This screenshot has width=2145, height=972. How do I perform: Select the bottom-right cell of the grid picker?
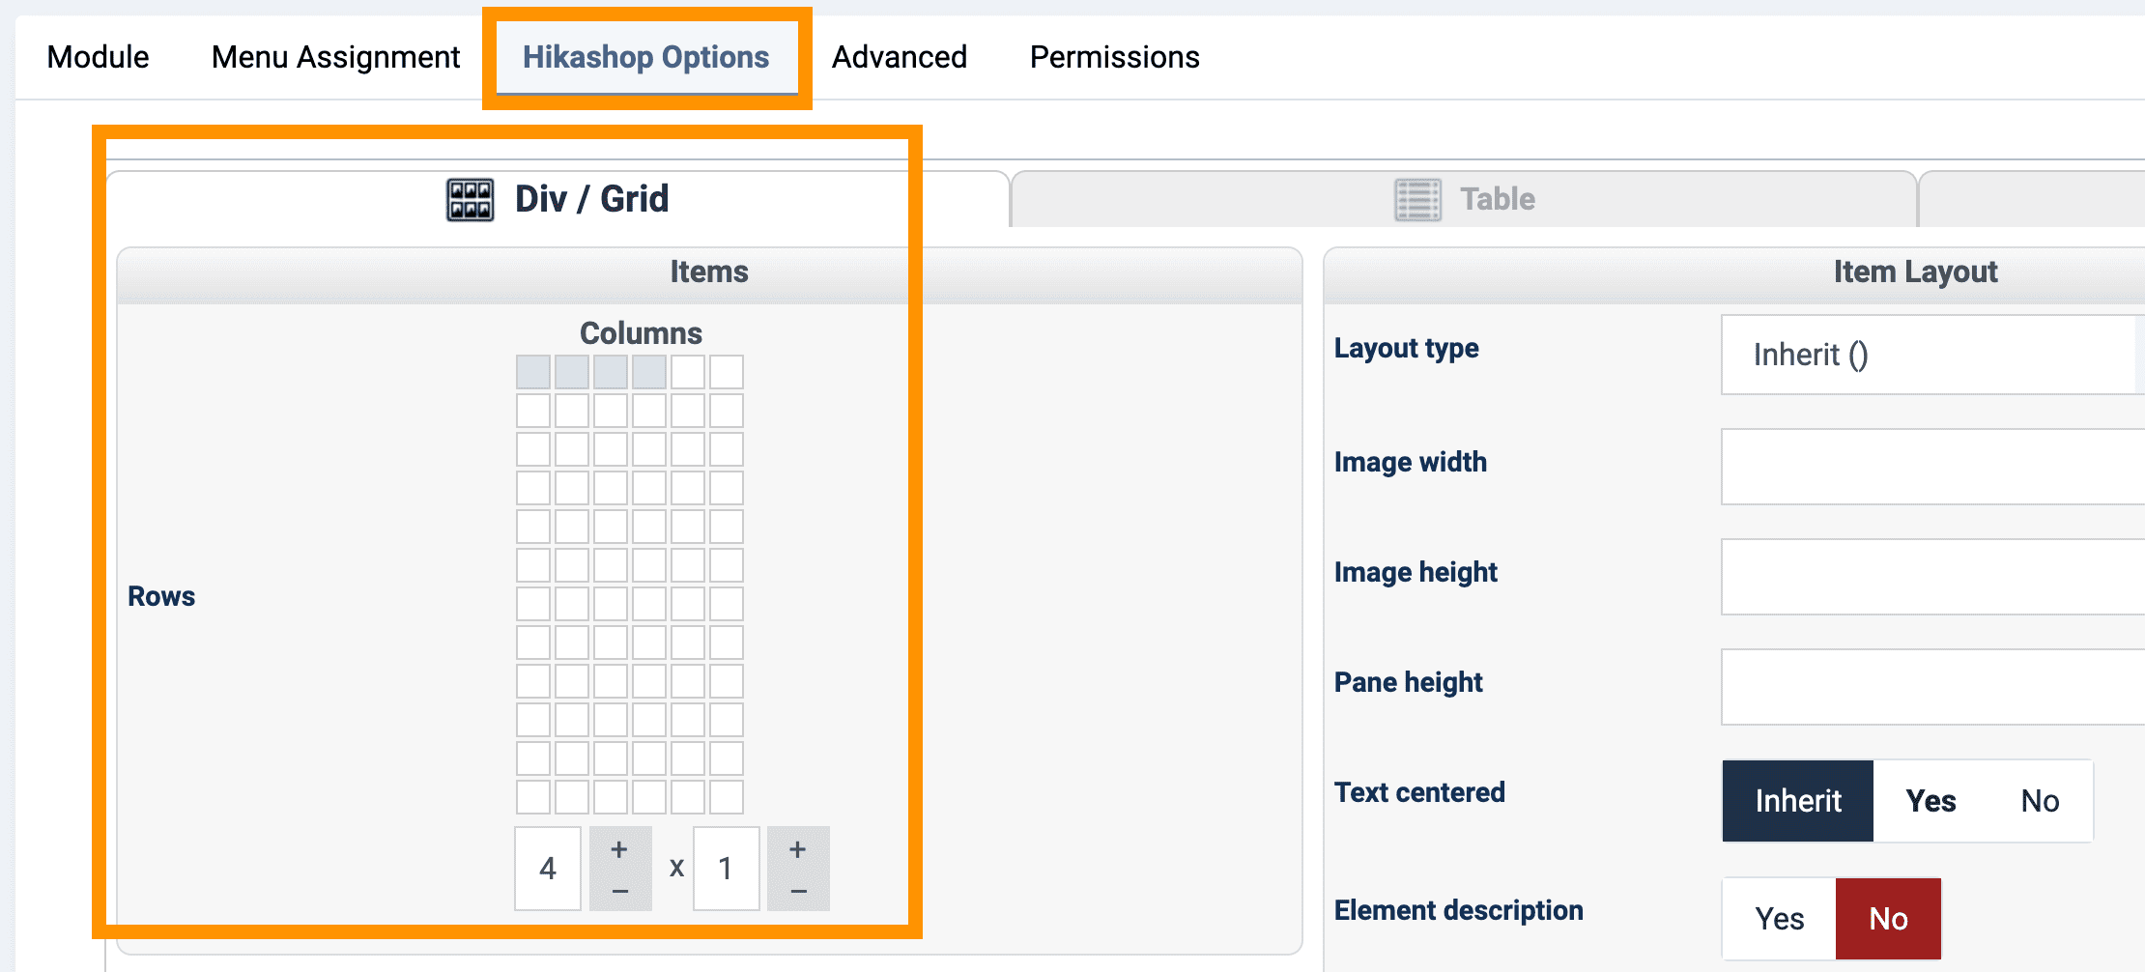tap(727, 797)
